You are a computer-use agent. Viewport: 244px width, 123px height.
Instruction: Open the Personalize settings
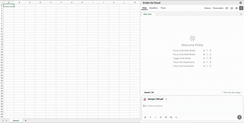[218, 8]
